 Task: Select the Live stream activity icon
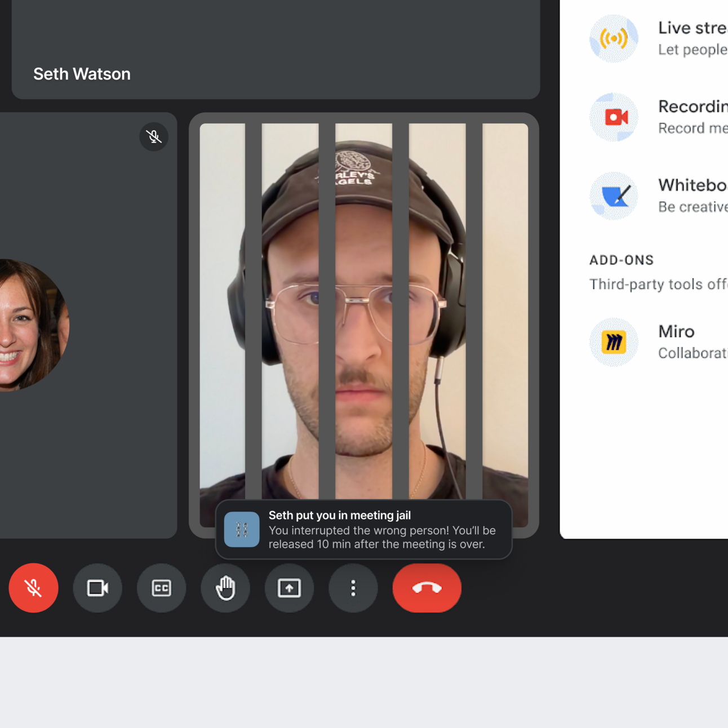(614, 38)
